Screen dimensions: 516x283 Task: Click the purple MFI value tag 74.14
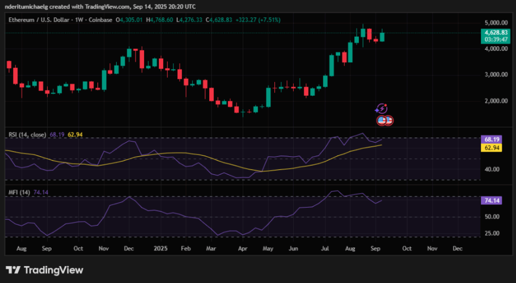coord(489,200)
